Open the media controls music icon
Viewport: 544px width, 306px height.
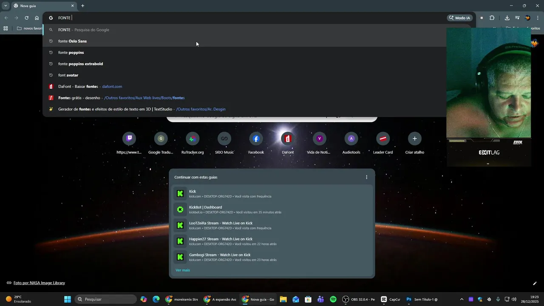pos(517,18)
